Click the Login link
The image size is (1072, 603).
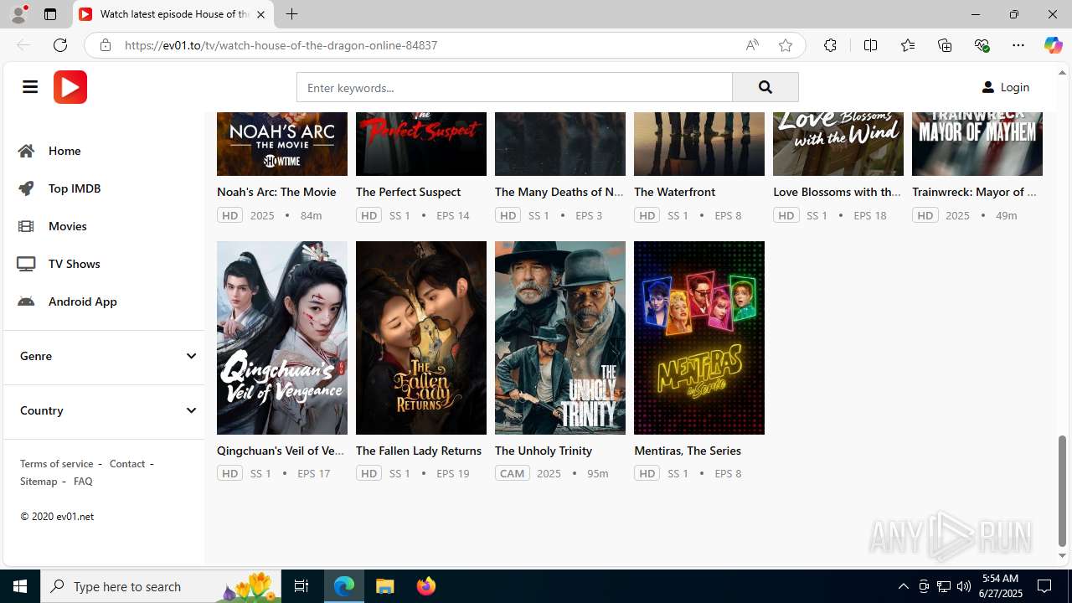[x=1014, y=87]
